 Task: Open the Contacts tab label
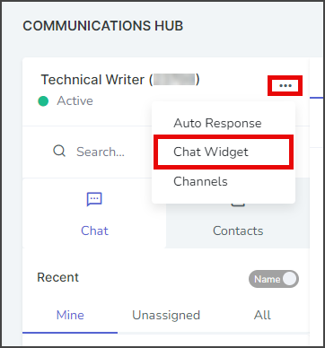point(238,231)
